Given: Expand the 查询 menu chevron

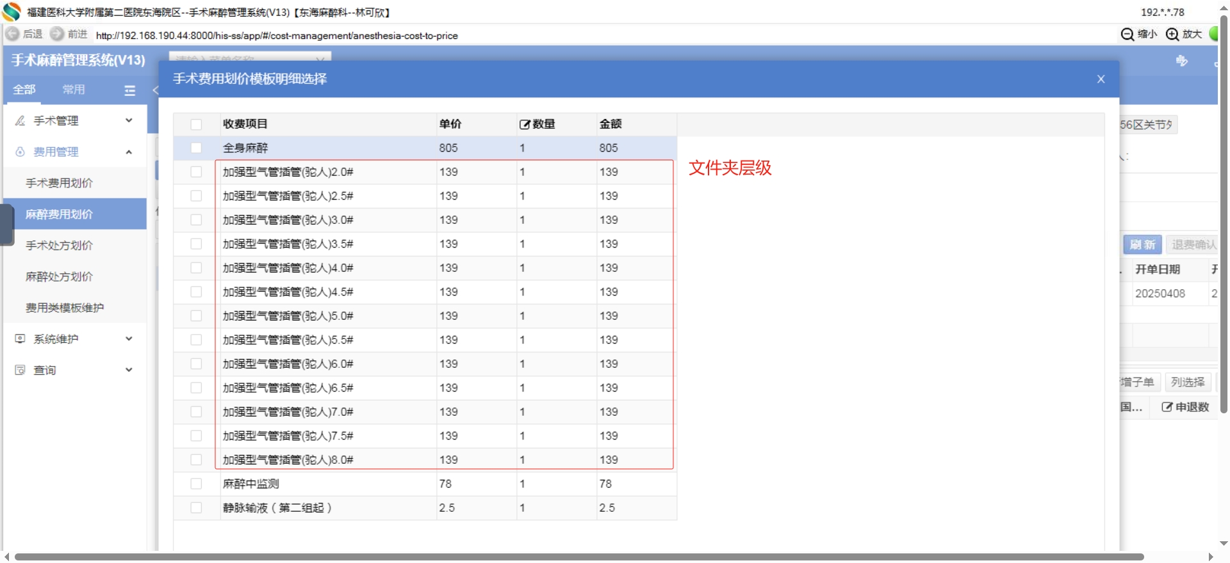Looking at the screenshot, I should [129, 370].
